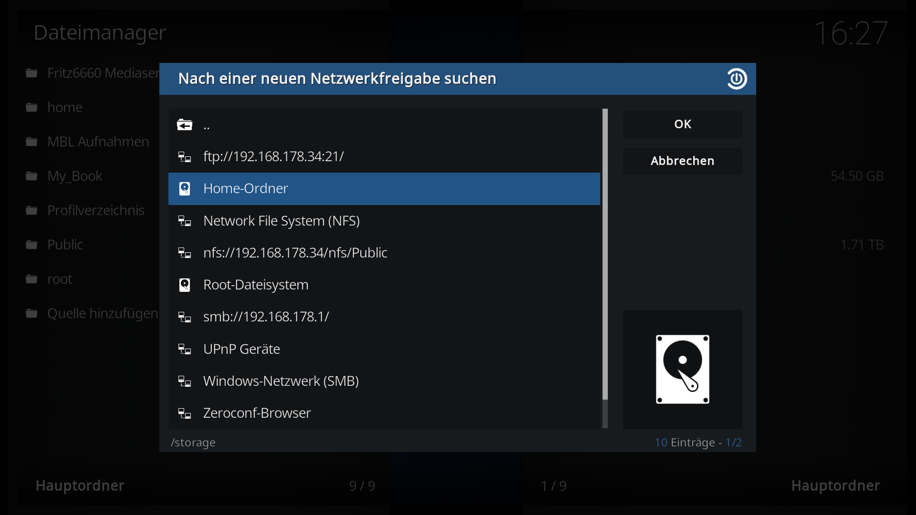Click the network icon beside UPnP Geräte
The image size is (916, 515).
185,350
